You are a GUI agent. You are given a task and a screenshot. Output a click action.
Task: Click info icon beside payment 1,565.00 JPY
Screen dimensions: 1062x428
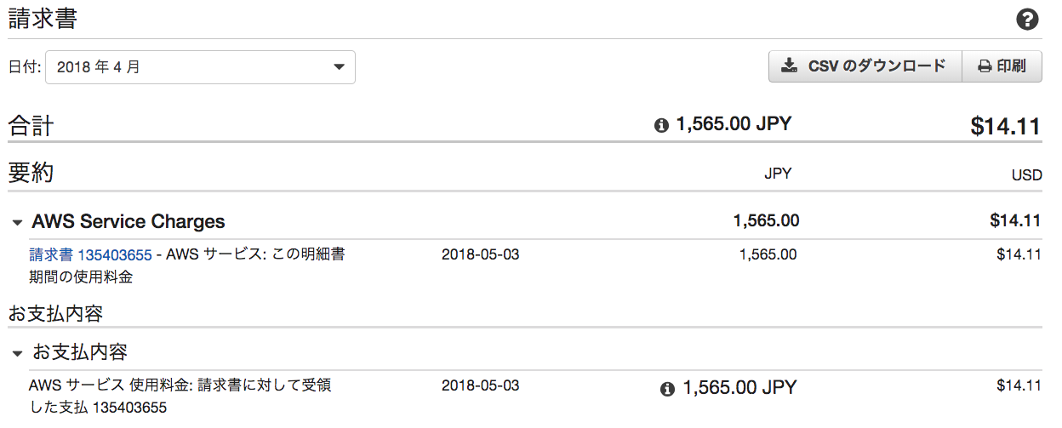click(668, 389)
